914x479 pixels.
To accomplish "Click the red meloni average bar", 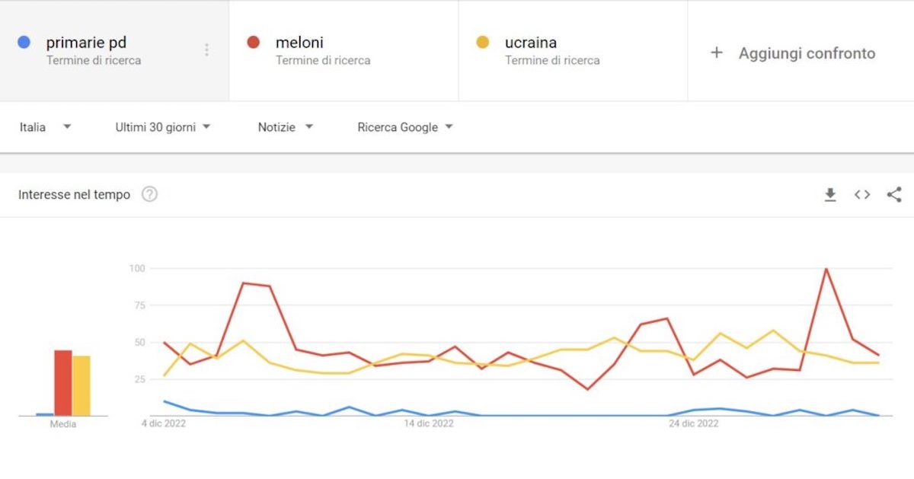I will pos(63,383).
